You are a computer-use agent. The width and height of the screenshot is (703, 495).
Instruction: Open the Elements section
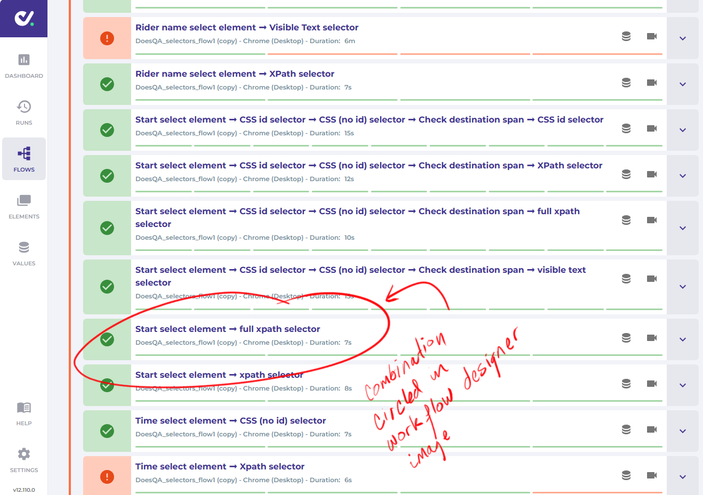(24, 206)
